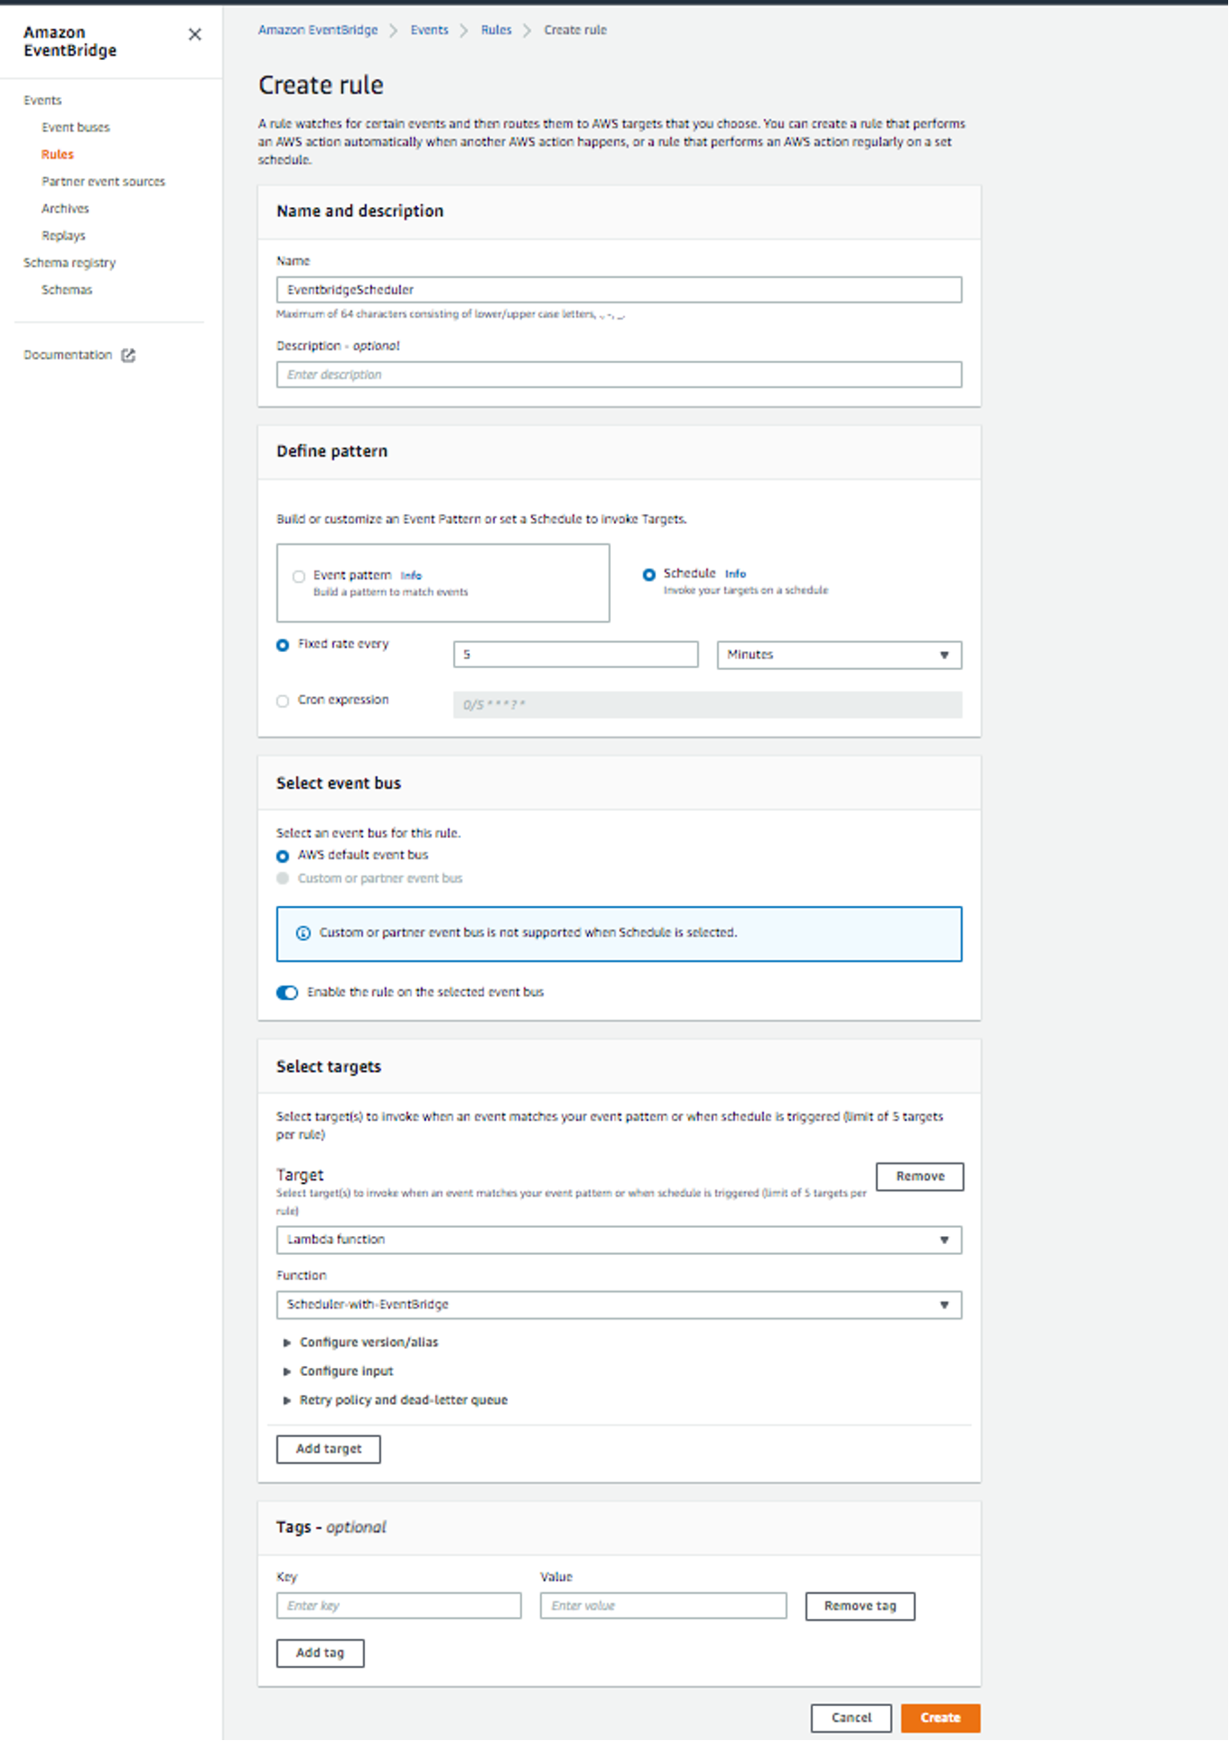Screen dimensions: 1229x1741
Task: Expand Configure input section
Action: [x=338, y=1371]
